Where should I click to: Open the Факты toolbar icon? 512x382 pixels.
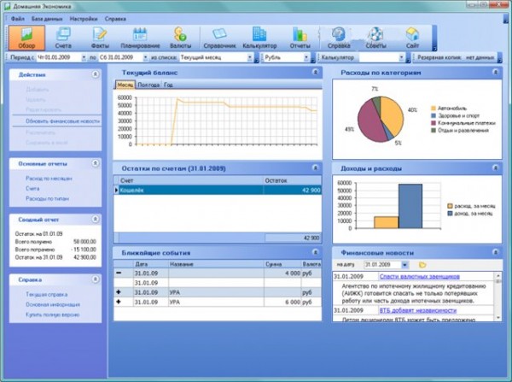tap(100, 38)
